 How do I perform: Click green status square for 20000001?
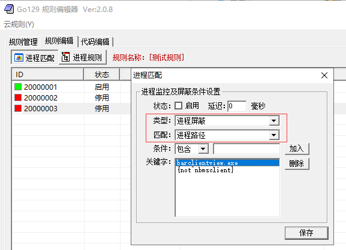18,87
